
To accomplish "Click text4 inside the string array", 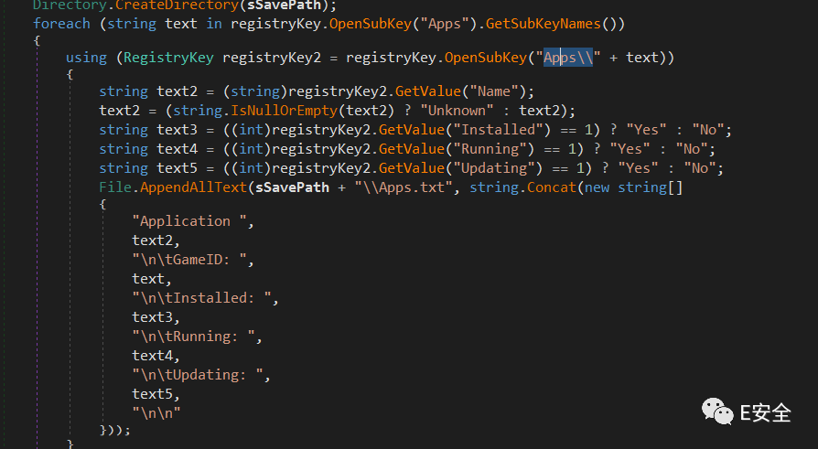I will click(152, 356).
